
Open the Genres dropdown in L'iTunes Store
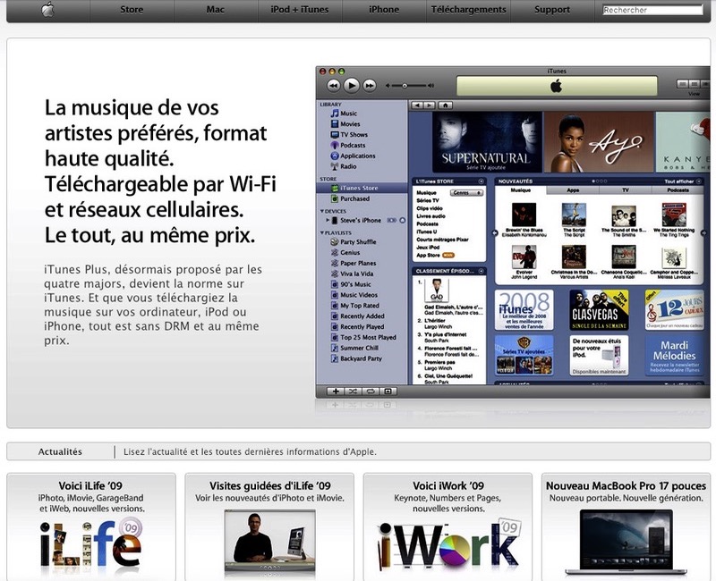tap(466, 193)
